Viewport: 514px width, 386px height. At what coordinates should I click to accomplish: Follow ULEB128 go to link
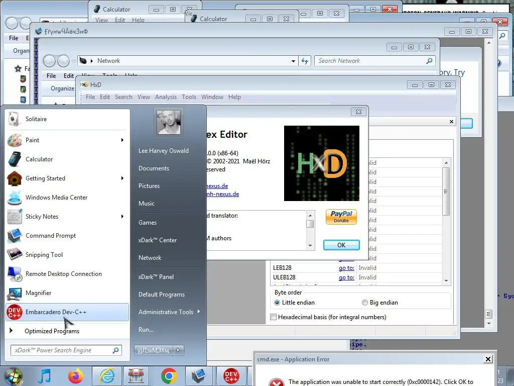346,277
